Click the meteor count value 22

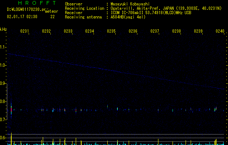(53, 17)
